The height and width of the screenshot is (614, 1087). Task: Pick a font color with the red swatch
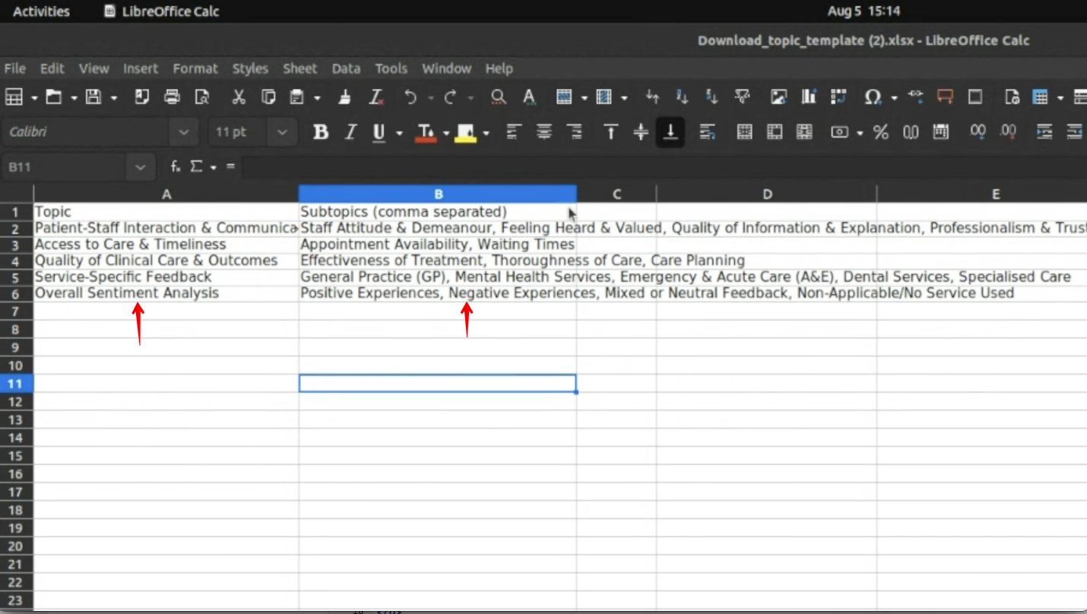(426, 131)
